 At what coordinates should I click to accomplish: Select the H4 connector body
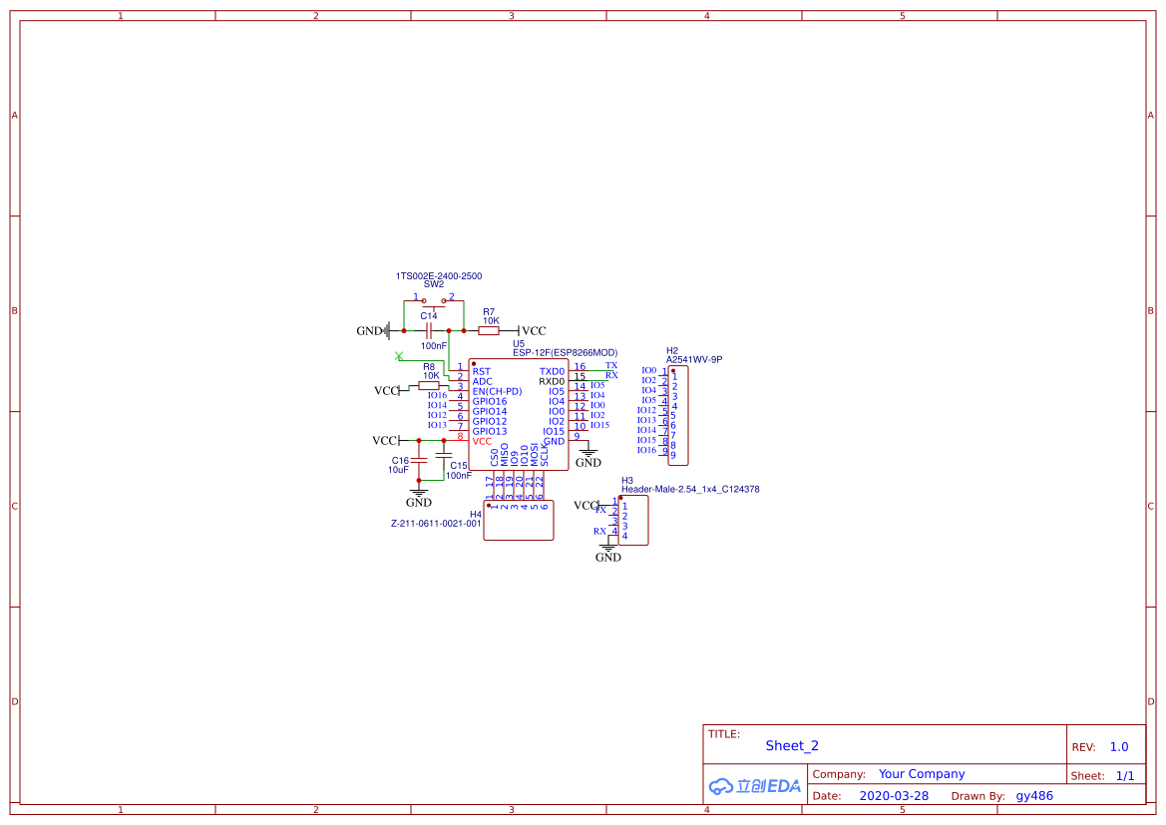pyautogui.click(x=519, y=520)
